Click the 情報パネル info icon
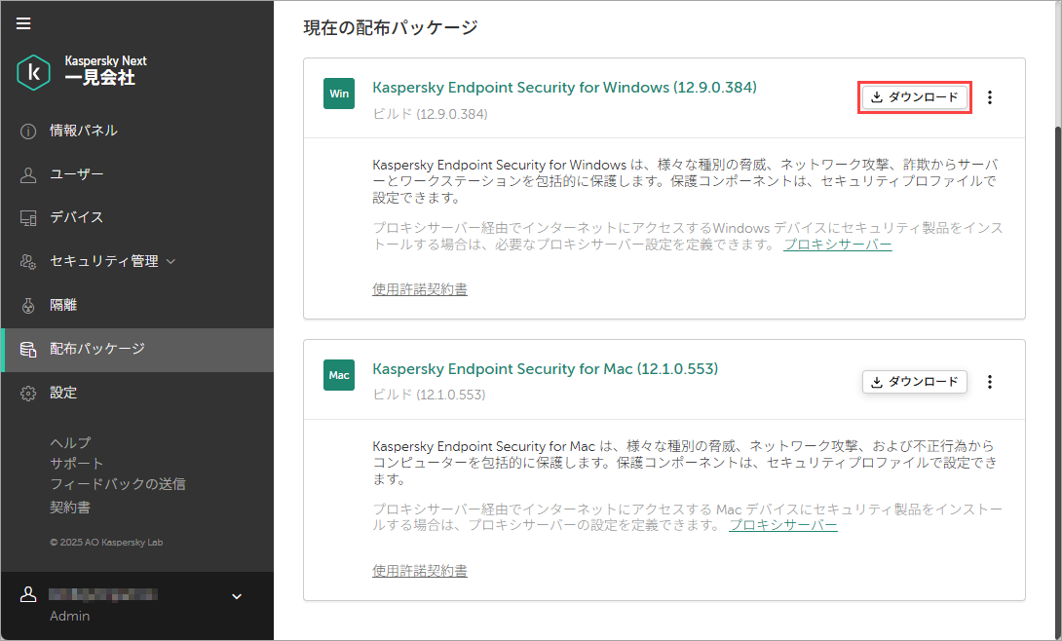 click(x=28, y=132)
